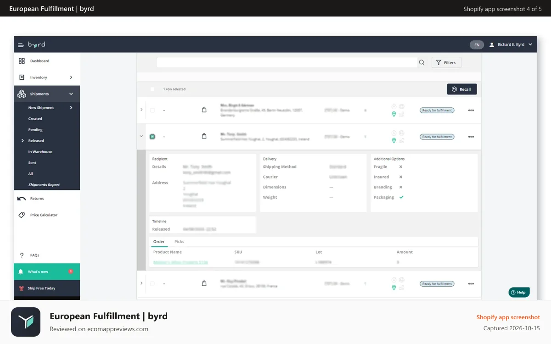Click the FAQs question mark icon
Screen dimensions: 551x344
tap(22, 255)
